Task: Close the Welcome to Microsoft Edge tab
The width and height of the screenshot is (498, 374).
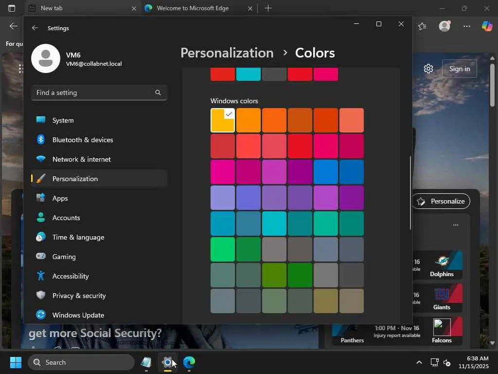Action: (x=250, y=9)
